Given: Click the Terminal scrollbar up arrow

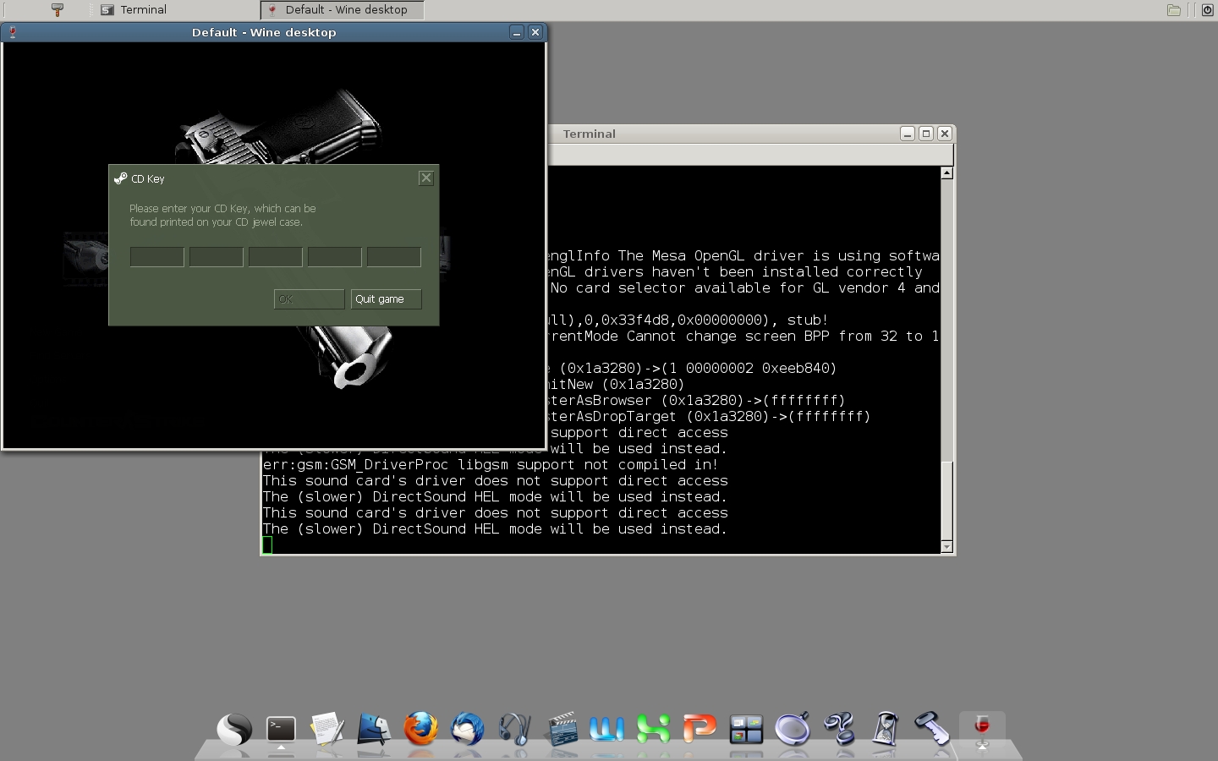Looking at the screenshot, I should click(x=946, y=173).
